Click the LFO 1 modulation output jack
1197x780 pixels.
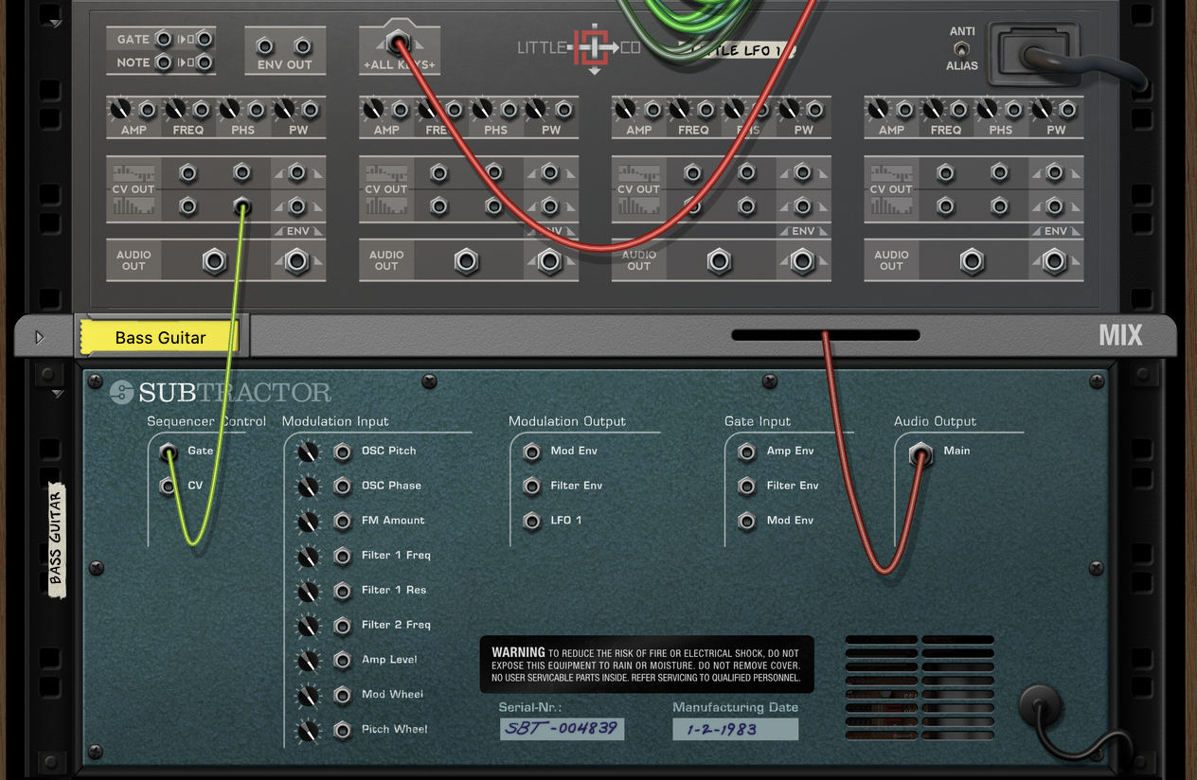(532, 522)
